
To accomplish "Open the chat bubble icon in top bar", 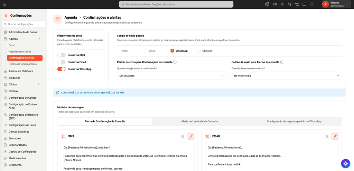I will 305,4.
